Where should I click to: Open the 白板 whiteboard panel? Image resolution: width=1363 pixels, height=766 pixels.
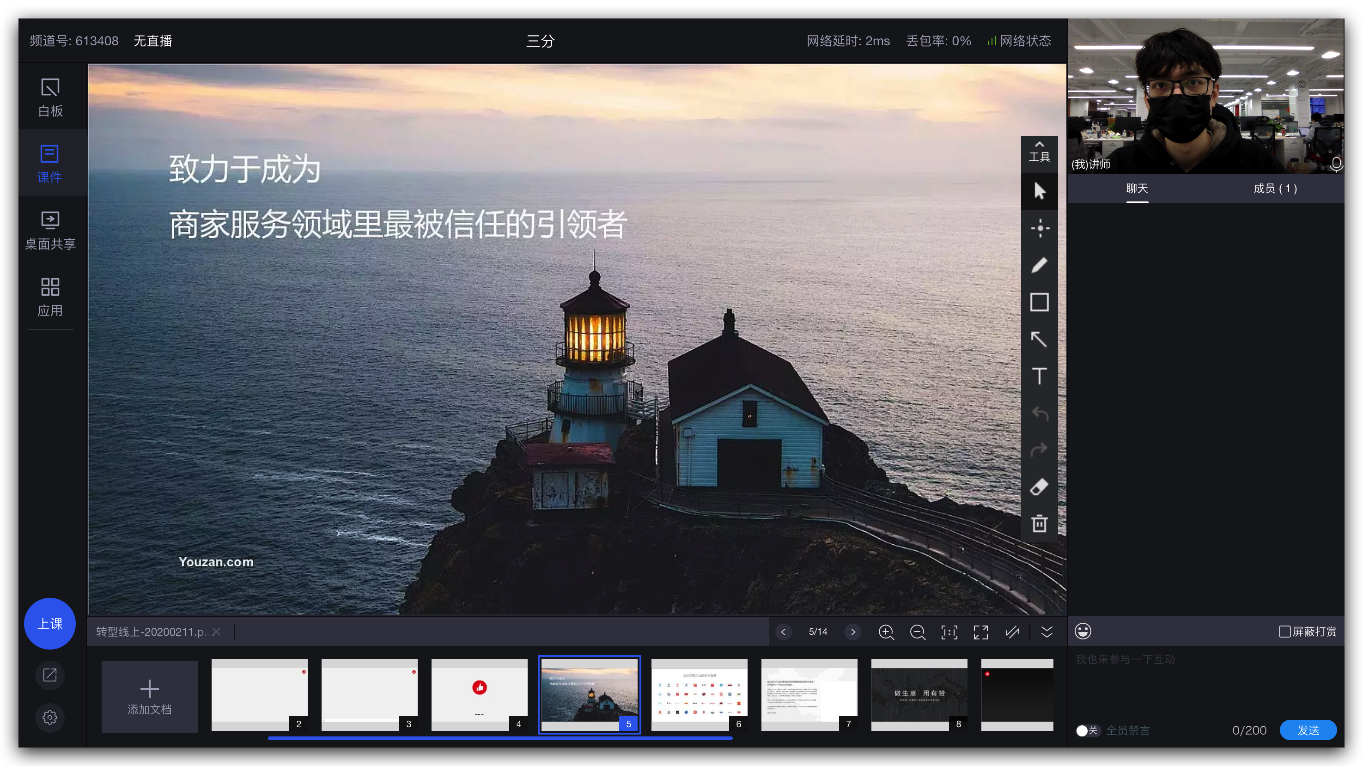(x=50, y=98)
